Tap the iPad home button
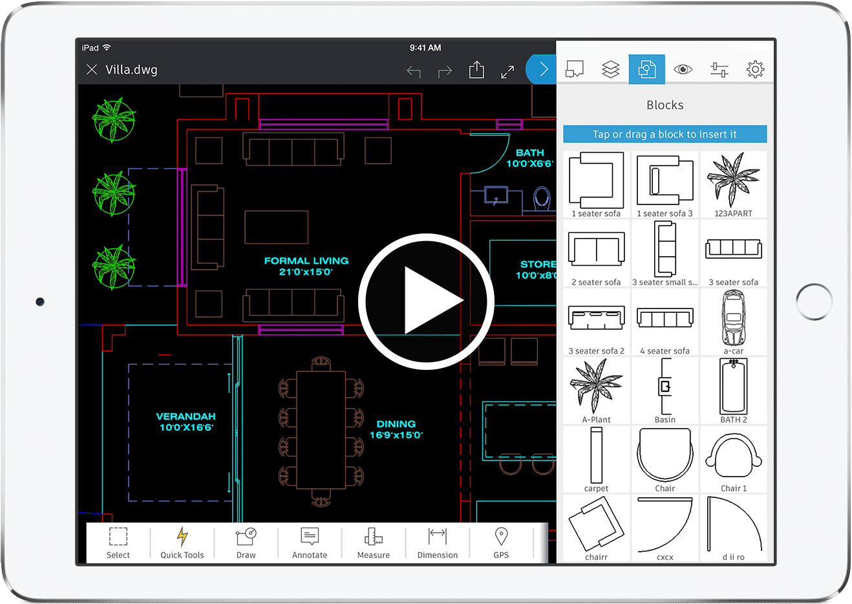852x604 pixels. point(814,301)
